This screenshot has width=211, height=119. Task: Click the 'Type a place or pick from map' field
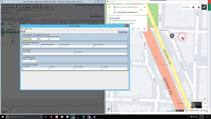127,7
